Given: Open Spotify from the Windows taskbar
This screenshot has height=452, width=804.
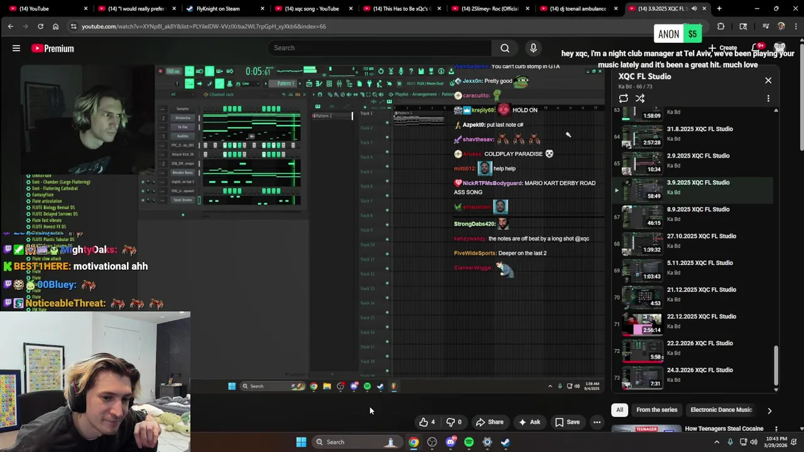Looking at the screenshot, I should click(x=469, y=442).
